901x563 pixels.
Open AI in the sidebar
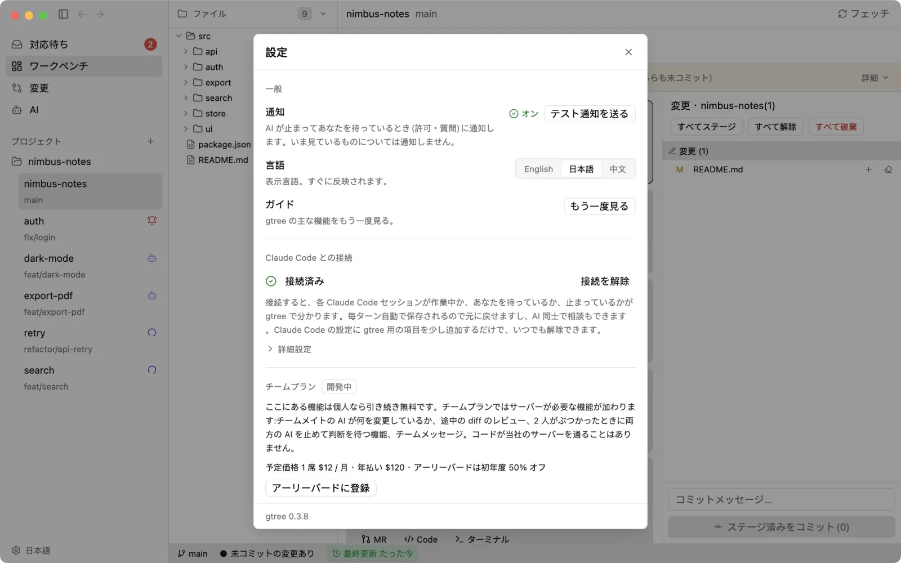[84, 110]
